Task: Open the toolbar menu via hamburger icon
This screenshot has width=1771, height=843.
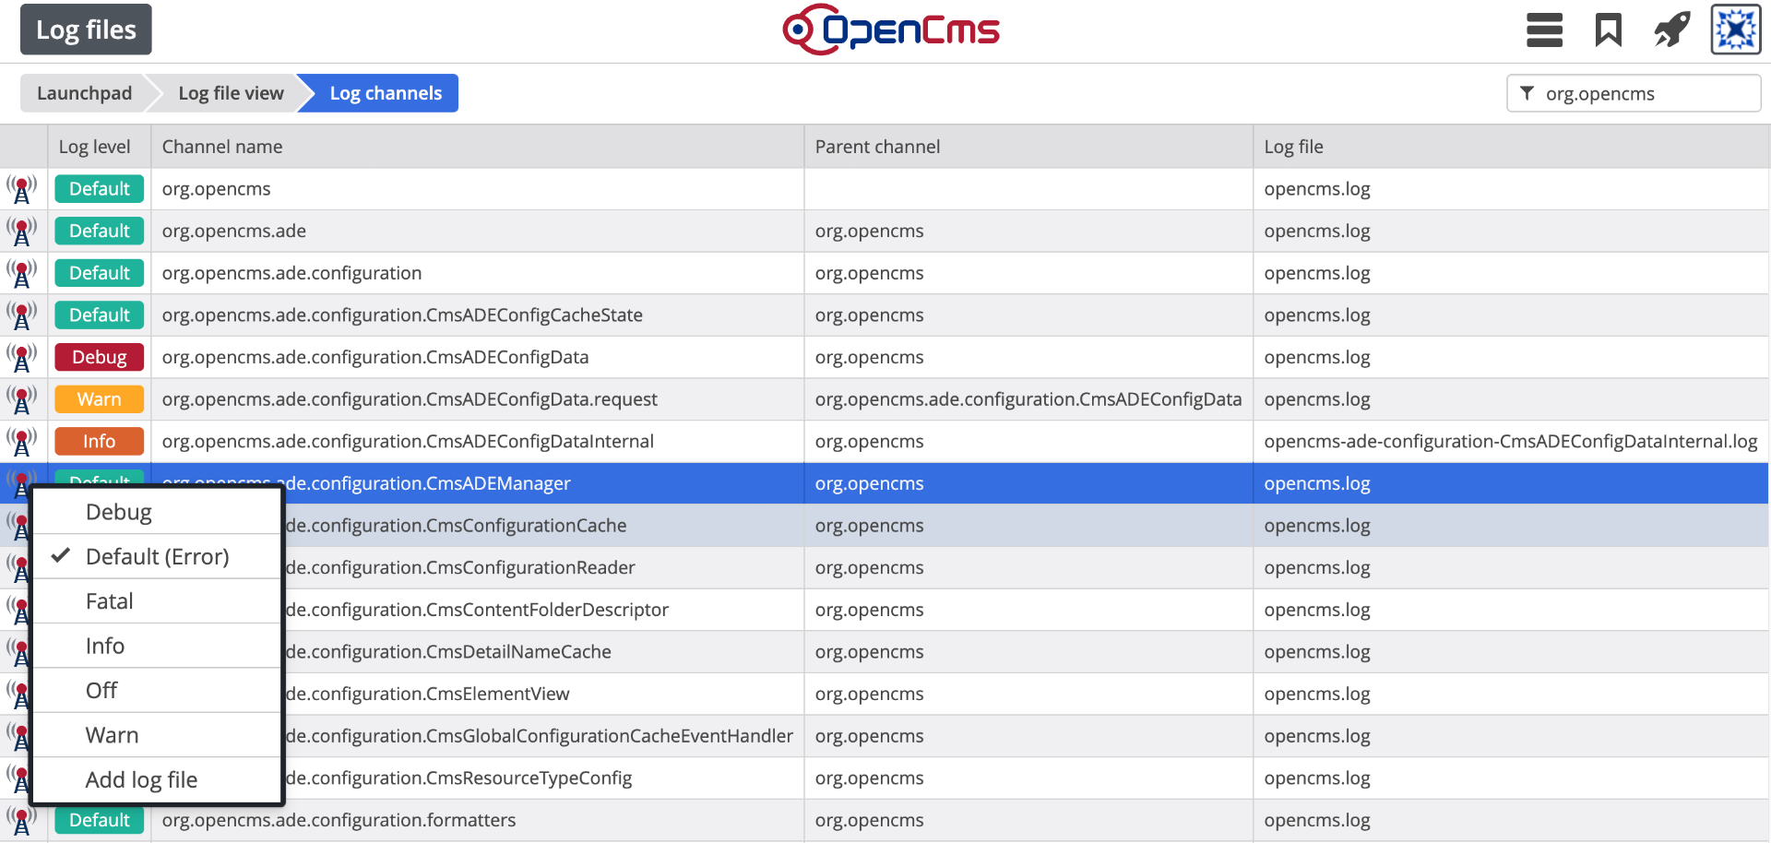Action: pyautogui.click(x=1543, y=30)
